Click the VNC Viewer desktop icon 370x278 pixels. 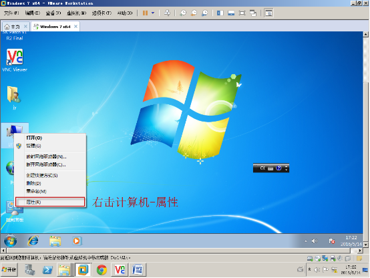[x=15, y=60]
